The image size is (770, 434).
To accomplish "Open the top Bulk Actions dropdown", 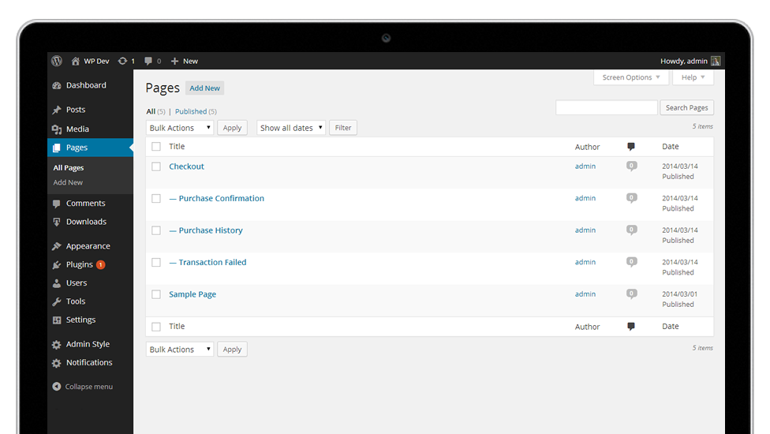I will (x=180, y=128).
